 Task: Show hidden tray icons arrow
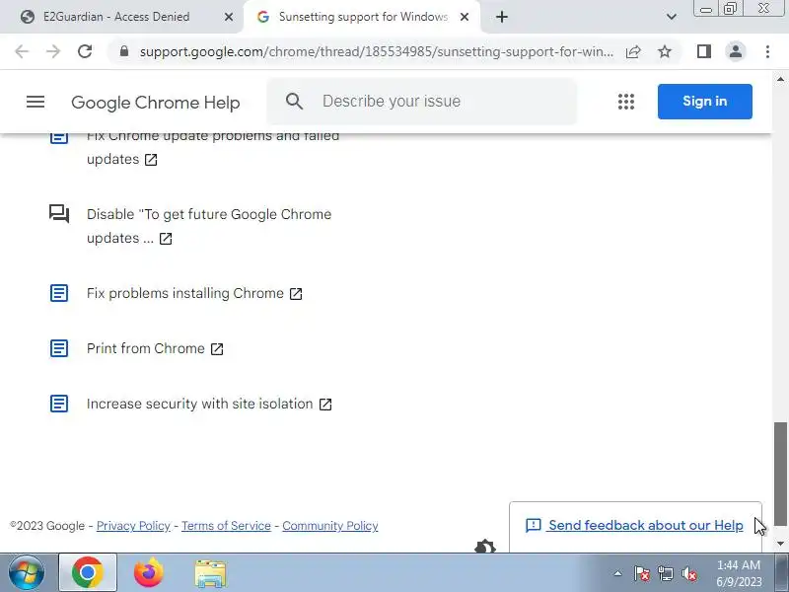618,573
